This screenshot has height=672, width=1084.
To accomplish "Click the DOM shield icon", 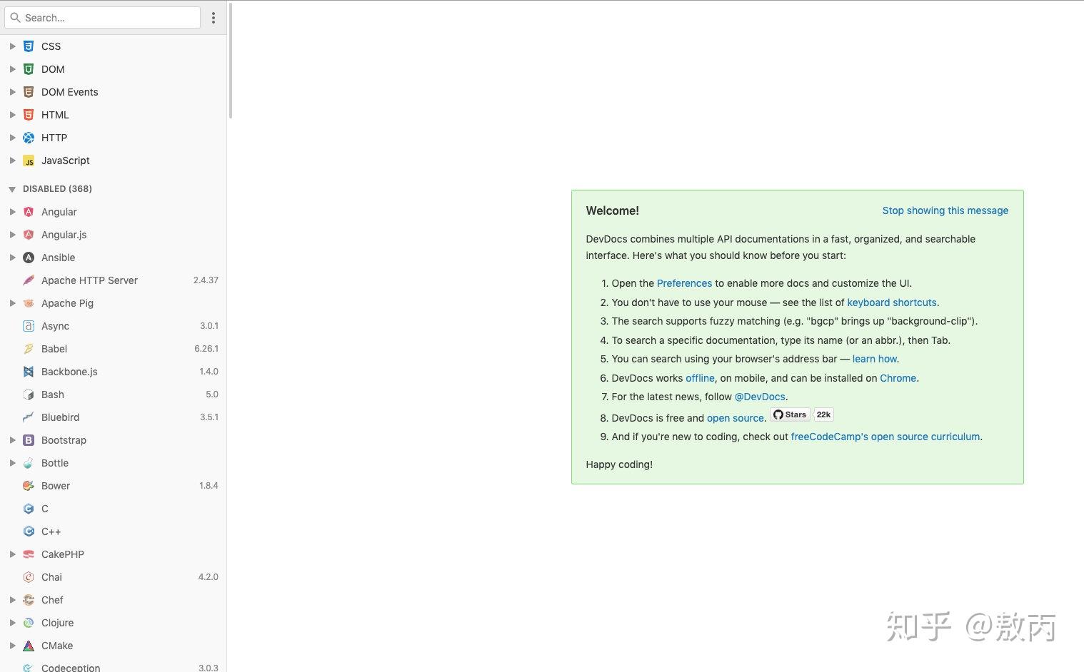I will 29,69.
